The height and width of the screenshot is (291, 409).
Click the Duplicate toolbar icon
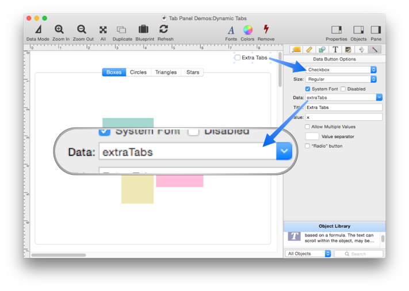point(121,29)
